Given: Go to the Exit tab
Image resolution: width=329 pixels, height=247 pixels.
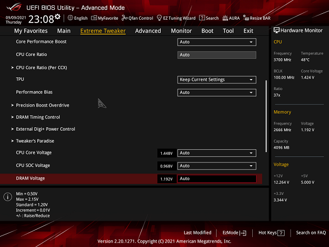Looking at the screenshot, I should (248, 31).
